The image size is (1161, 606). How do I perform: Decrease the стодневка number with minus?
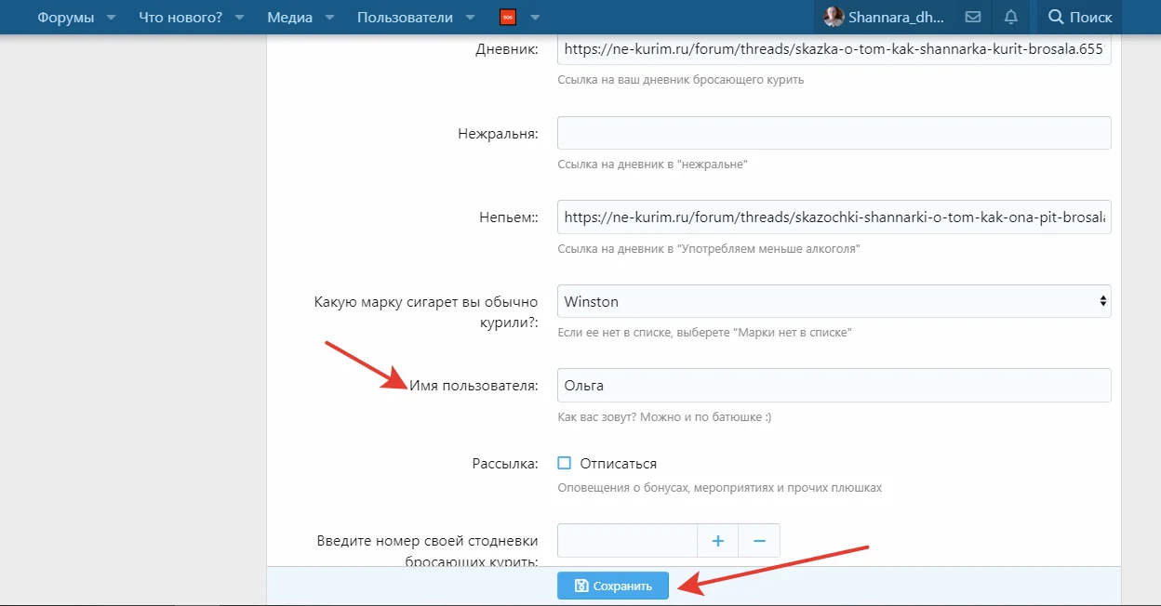[x=759, y=540]
